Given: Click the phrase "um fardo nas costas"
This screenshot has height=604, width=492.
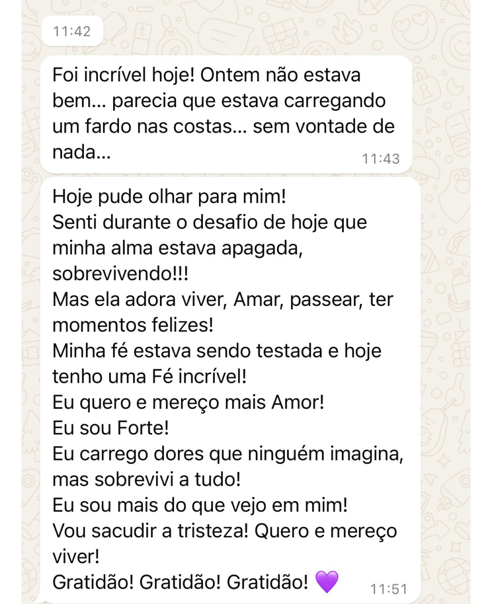Looking at the screenshot, I should tap(142, 127).
